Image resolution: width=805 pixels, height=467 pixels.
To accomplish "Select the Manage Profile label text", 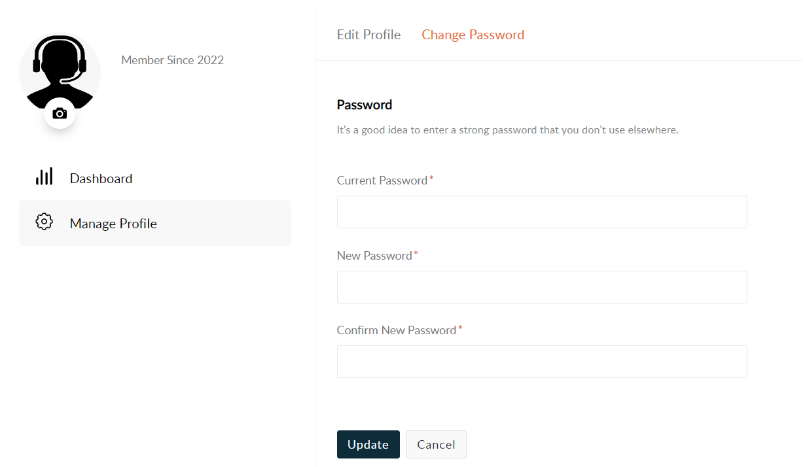I will point(113,224).
